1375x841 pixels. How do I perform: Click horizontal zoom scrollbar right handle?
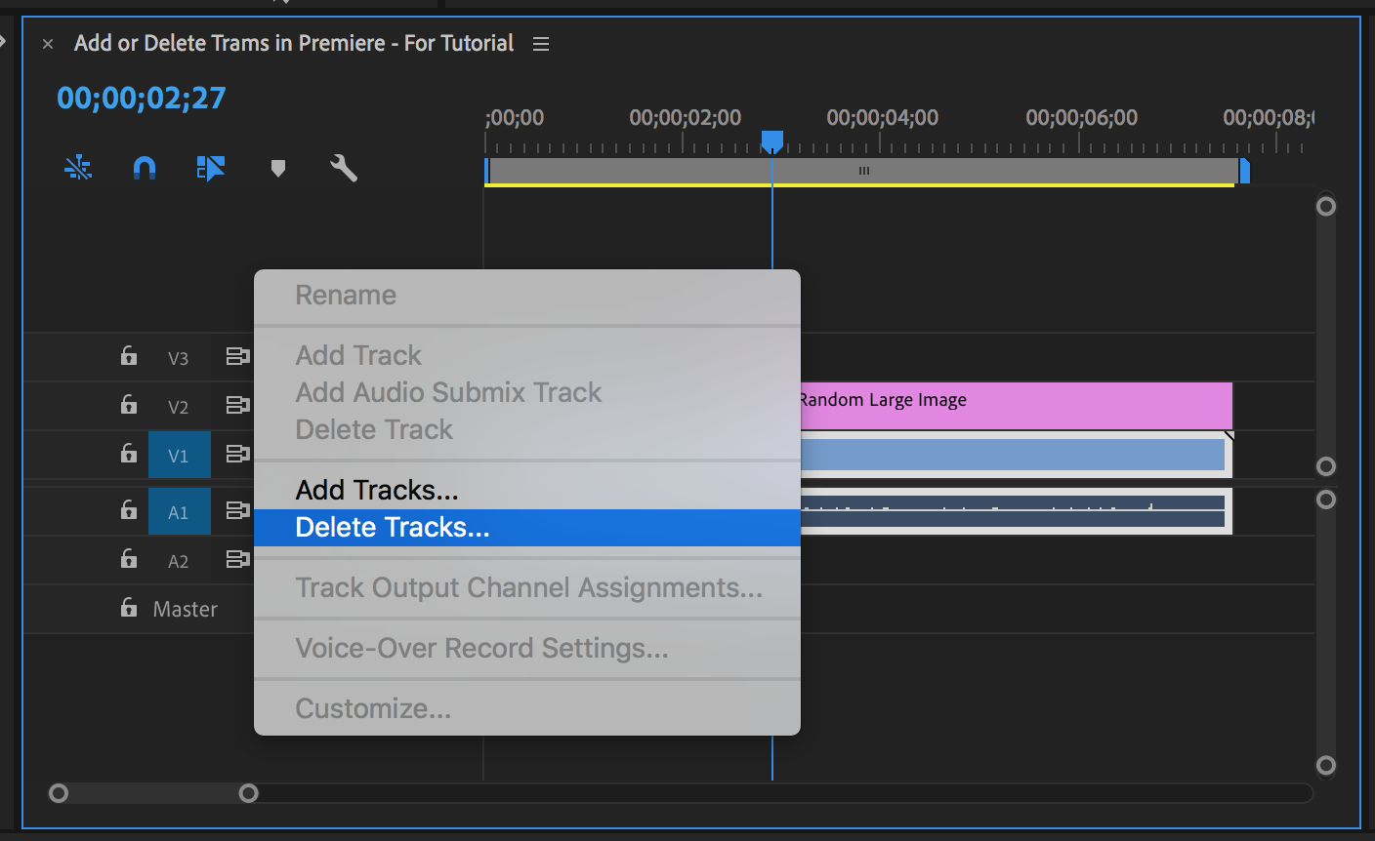pyautogui.click(x=249, y=793)
